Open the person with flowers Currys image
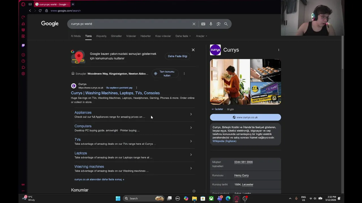Viewport: 362px width, 203px height. pos(230,82)
